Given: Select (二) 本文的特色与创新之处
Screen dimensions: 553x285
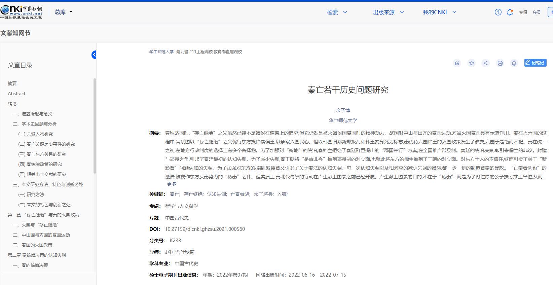Looking at the screenshot, I should click(x=44, y=205).
